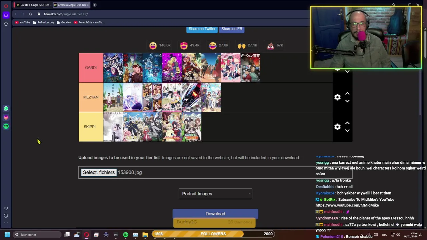This screenshot has height=240, width=427.
Task: Open settings gear for MEZYAN tier
Action: tap(337, 97)
